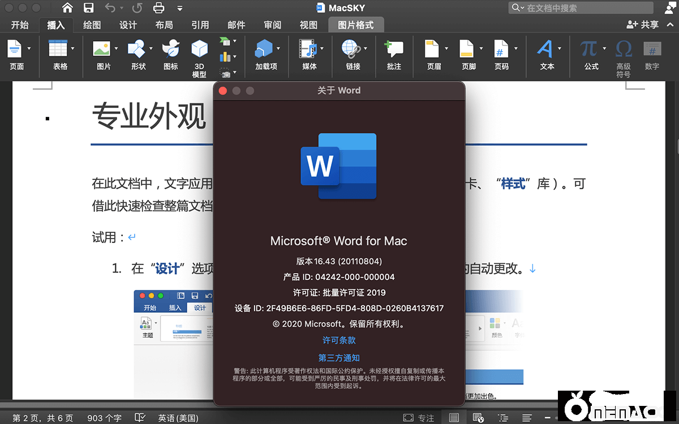Toggle 专注 focus mode in status bar
679x424 pixels.
419,418
